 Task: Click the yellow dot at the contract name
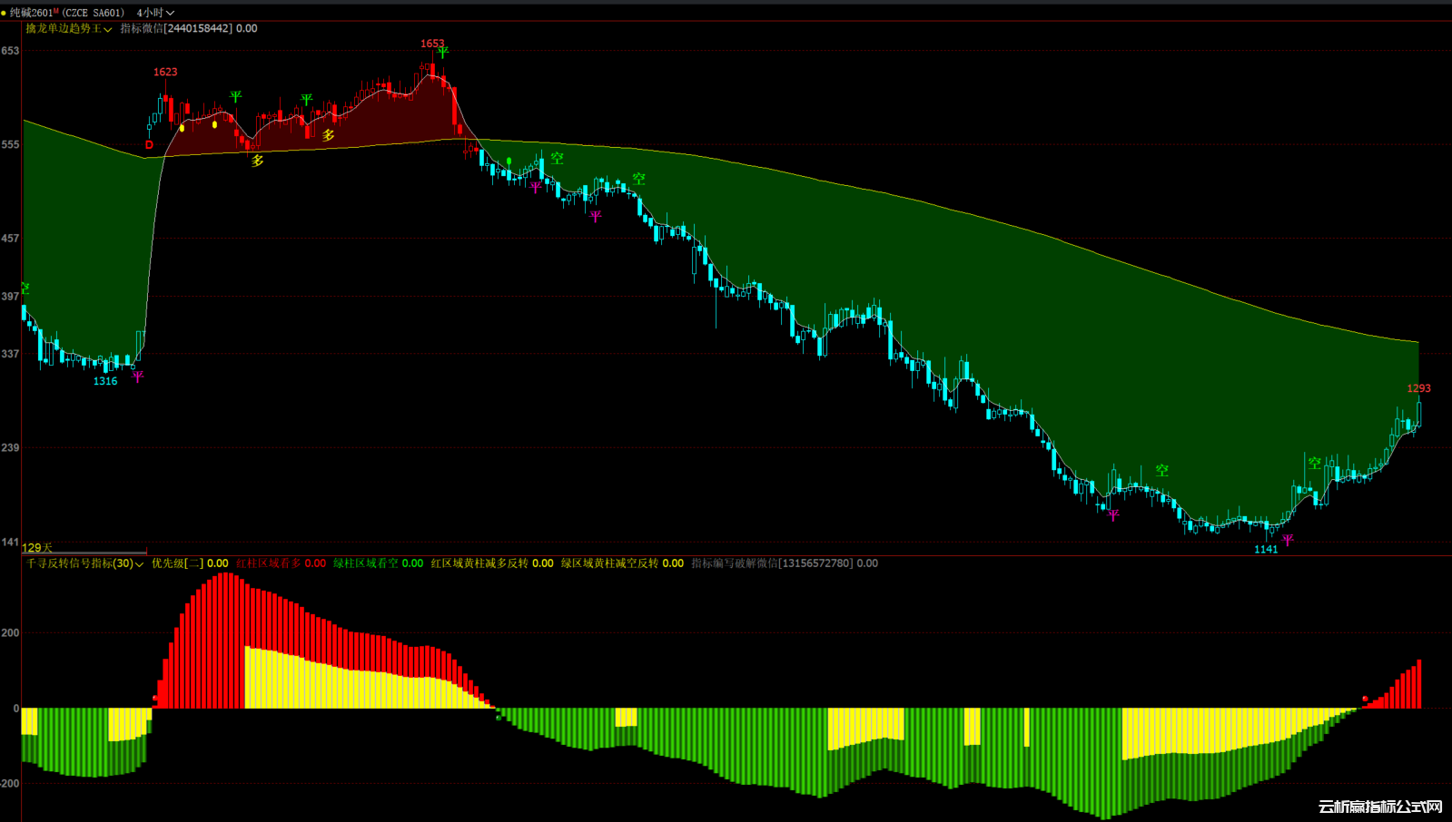point(4,13)
